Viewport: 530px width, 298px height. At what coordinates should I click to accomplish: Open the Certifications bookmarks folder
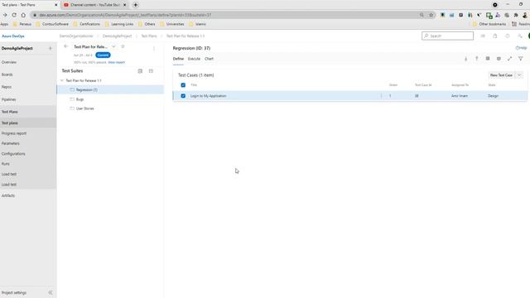click(86, 24)
